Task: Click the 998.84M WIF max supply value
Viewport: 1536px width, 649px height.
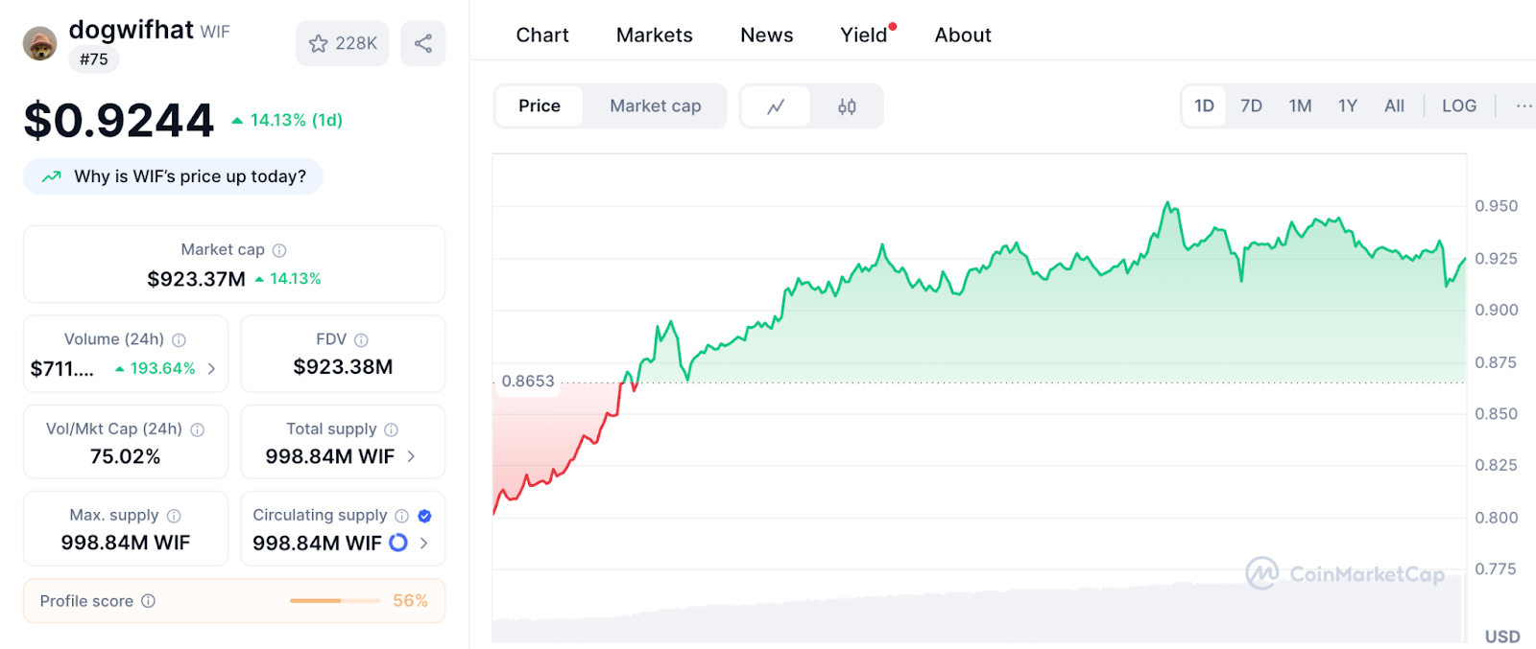Action: point(126,543)
